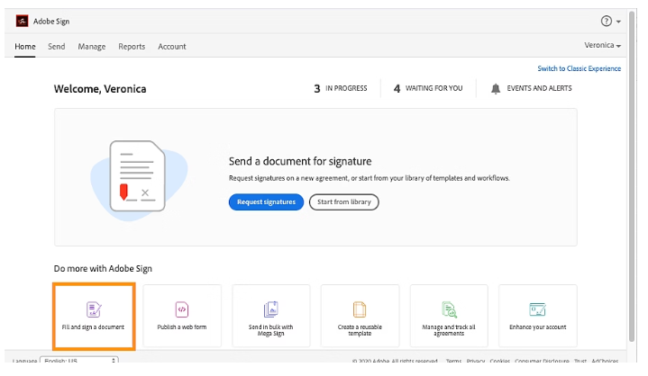Go to the Reports tab

[x=132, y=47]
